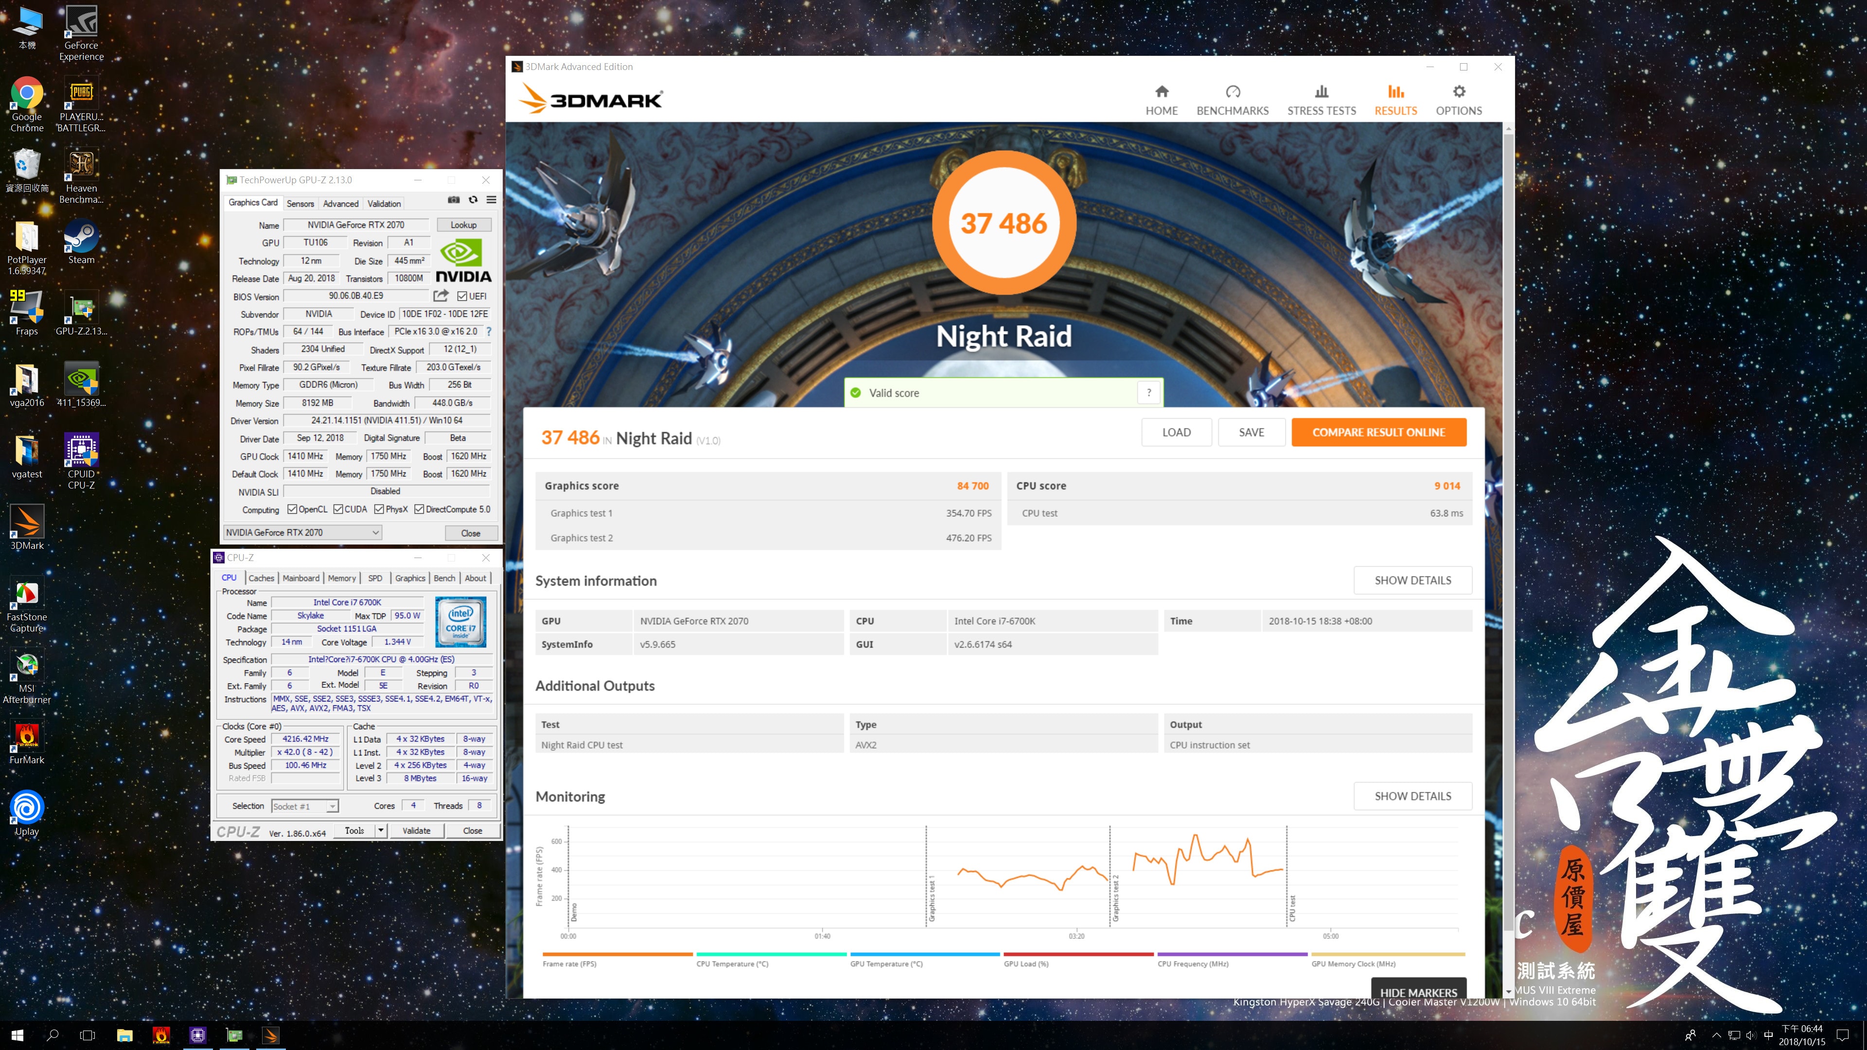This screenshot has width=1867, height=1050.
Task: Click the valid score help question mark
Action: click(1149, 393)
